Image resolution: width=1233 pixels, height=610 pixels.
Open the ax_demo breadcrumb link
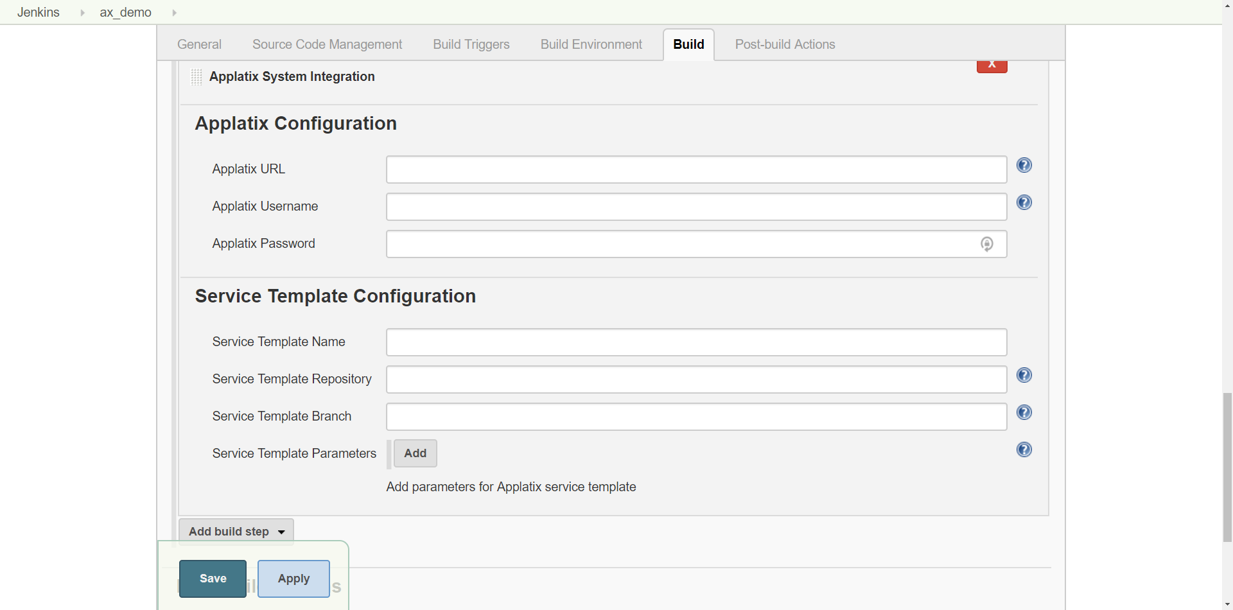click(126, 12)
